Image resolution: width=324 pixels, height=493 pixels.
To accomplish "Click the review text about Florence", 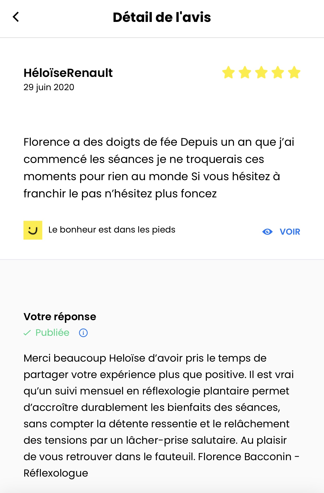I will (159, 168).
